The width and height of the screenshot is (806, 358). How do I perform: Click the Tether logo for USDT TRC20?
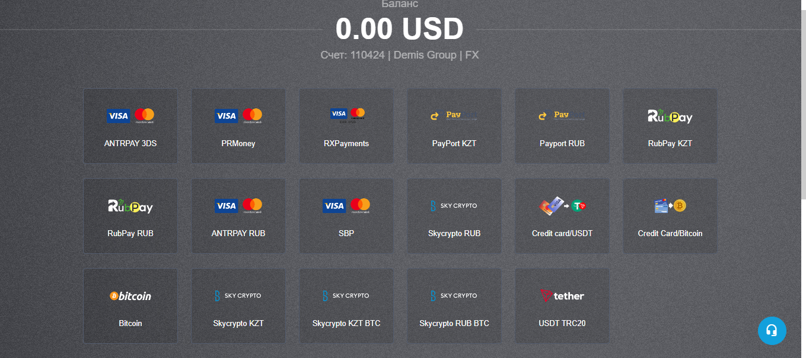[x=562, y=296]
